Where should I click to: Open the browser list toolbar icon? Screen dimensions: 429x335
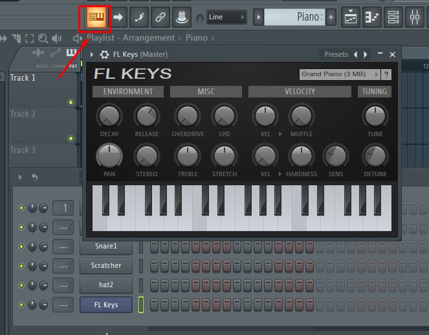pyautogui.click(x=393, y=17)
